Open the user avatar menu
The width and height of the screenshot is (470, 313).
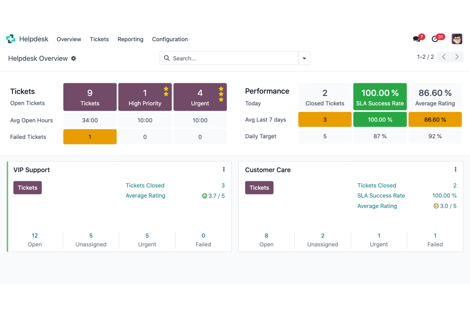(x=457, y=39)
